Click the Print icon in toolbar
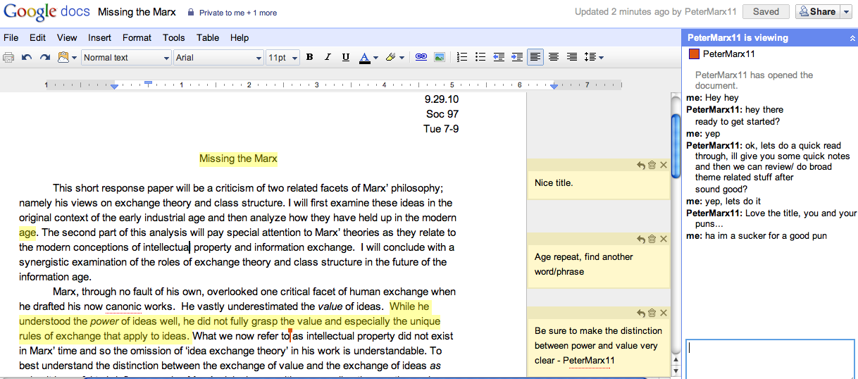This screenshot has width=858, height=379. click(x=9, y=58)
